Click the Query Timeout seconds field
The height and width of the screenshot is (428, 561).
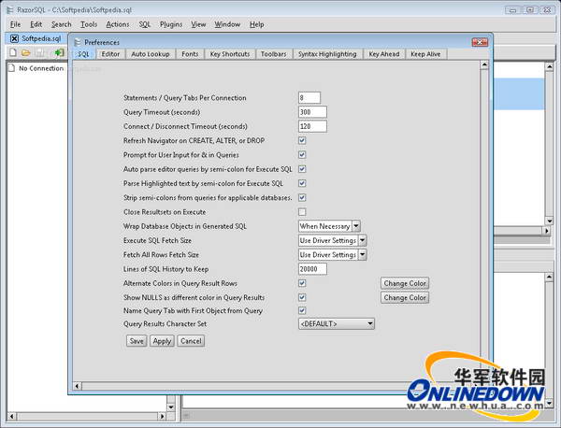coord(312,112)
